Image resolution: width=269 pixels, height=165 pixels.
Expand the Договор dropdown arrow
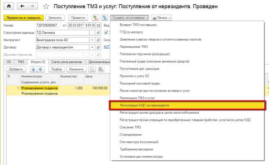(92, 47)
